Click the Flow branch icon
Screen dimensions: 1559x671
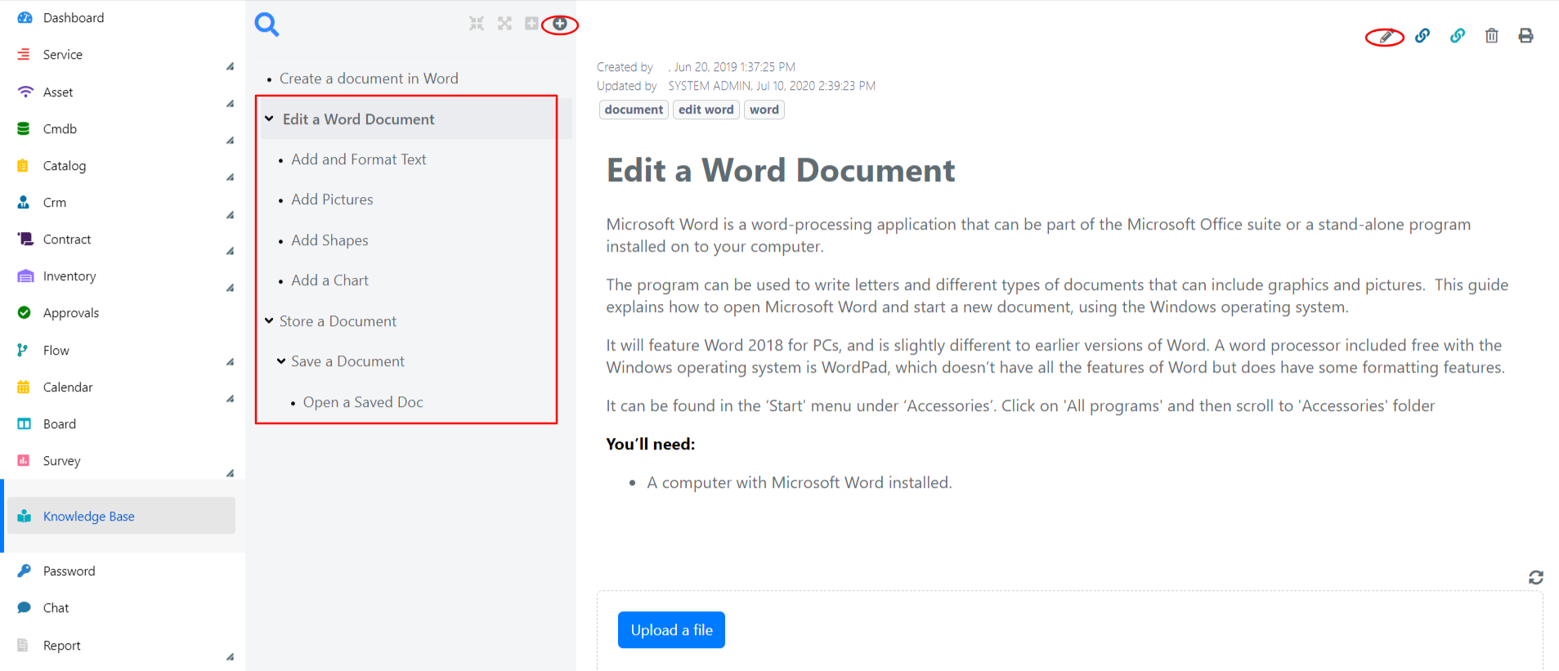(x=22, y=350)
